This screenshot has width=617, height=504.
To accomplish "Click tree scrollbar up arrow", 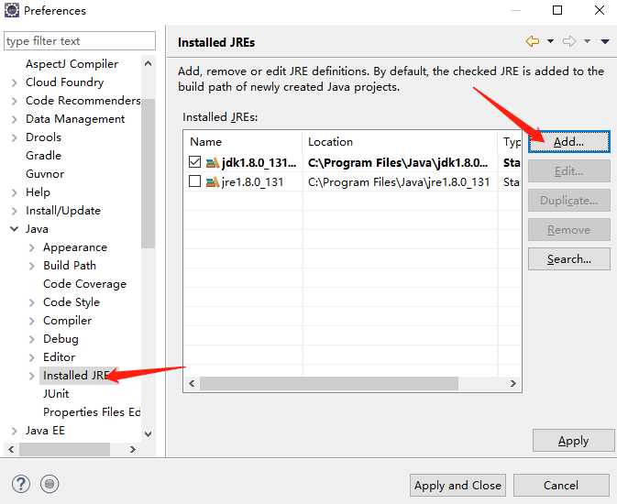I will (148, 63).
